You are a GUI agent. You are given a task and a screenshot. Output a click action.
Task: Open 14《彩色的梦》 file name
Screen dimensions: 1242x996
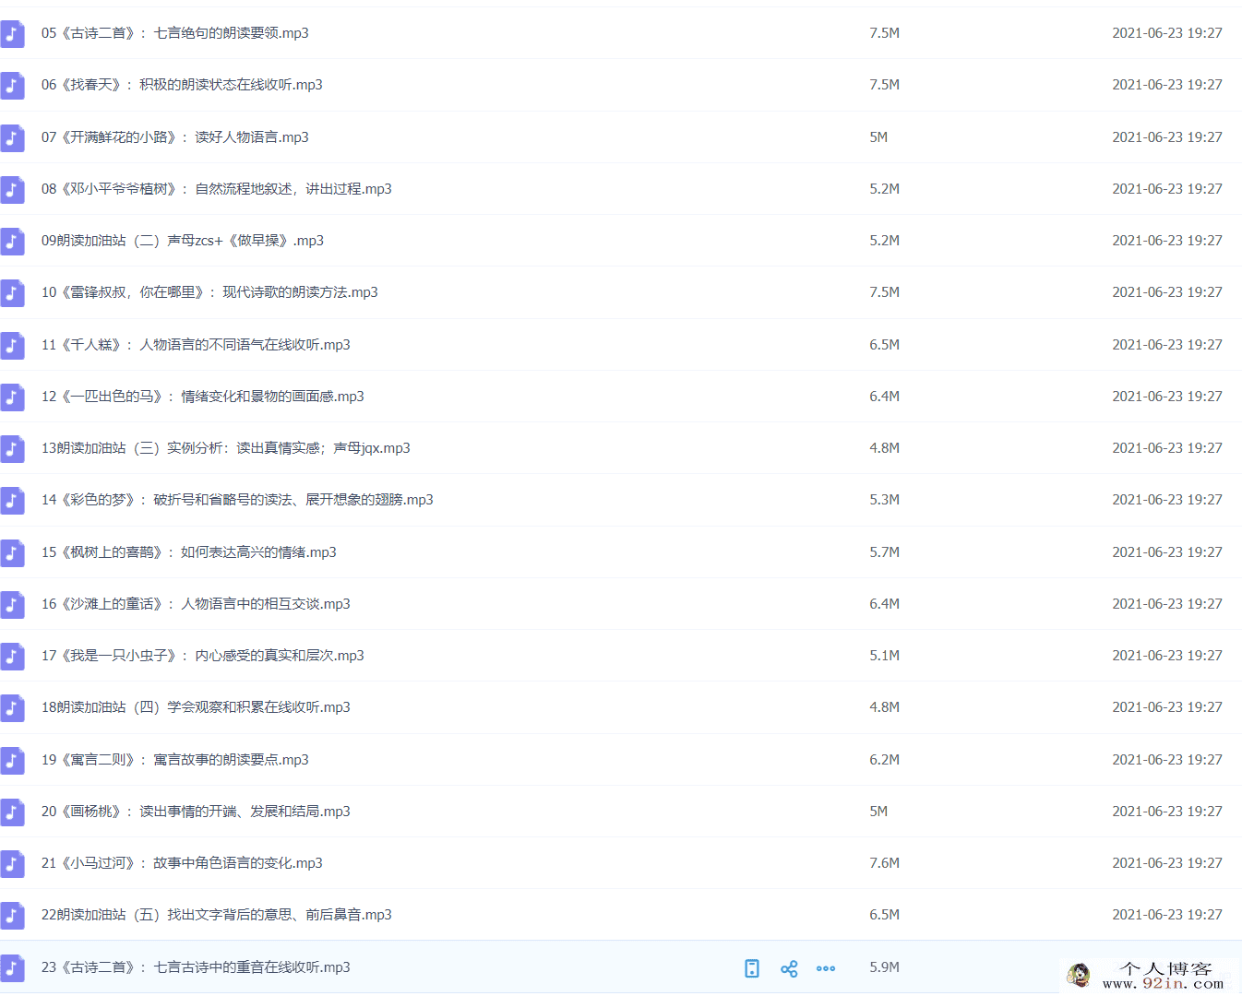click(237, 500)
